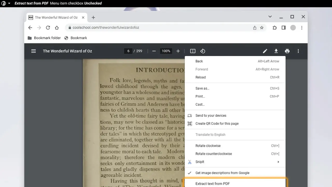Click the address bar URL

[x=106, y=28]
